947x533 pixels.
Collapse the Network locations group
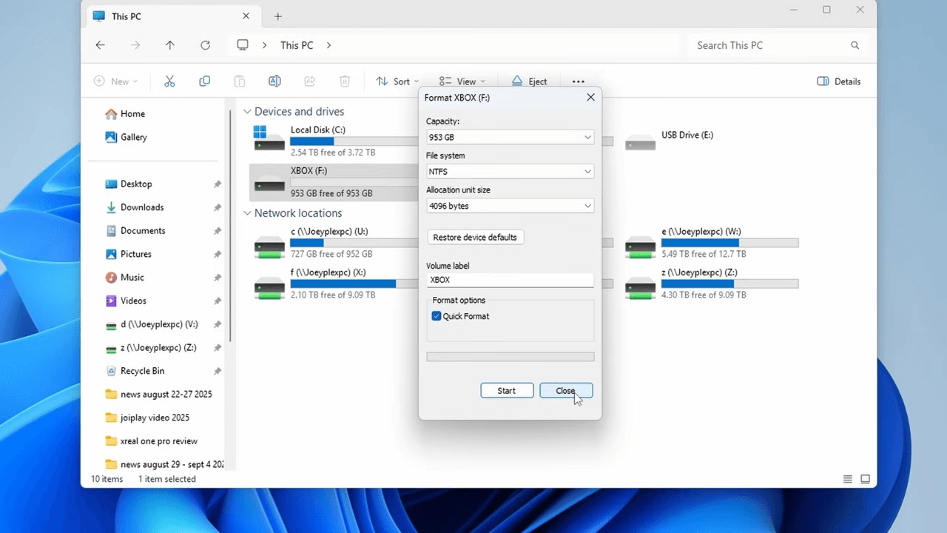click(x=247, y=213)
